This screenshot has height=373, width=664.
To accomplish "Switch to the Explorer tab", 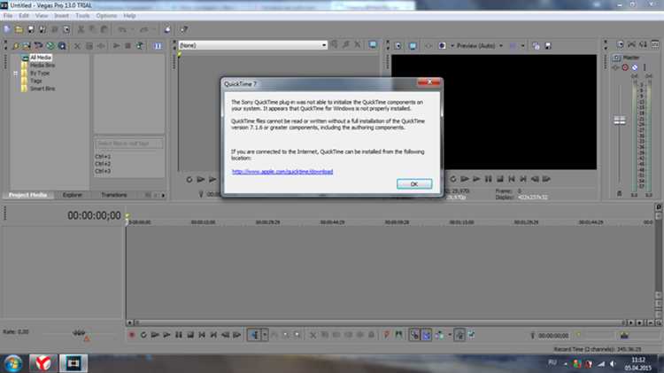I will pos(73,195).
